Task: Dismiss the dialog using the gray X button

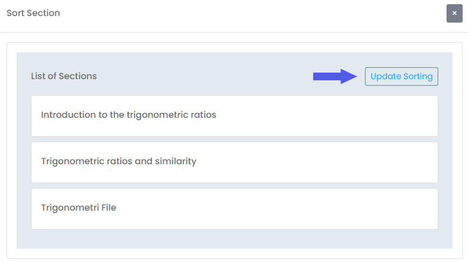Action: (454, 13)
